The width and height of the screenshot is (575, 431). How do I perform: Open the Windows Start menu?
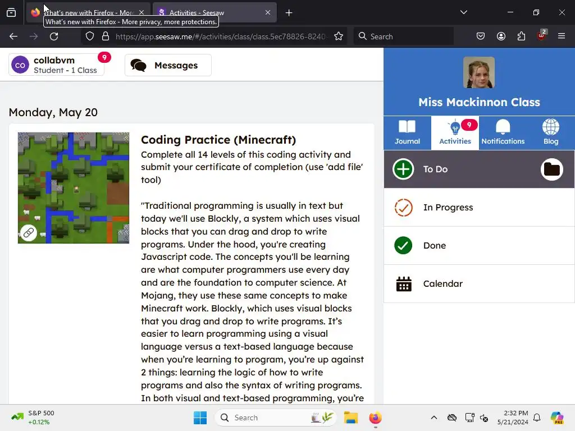pos(200,418)
